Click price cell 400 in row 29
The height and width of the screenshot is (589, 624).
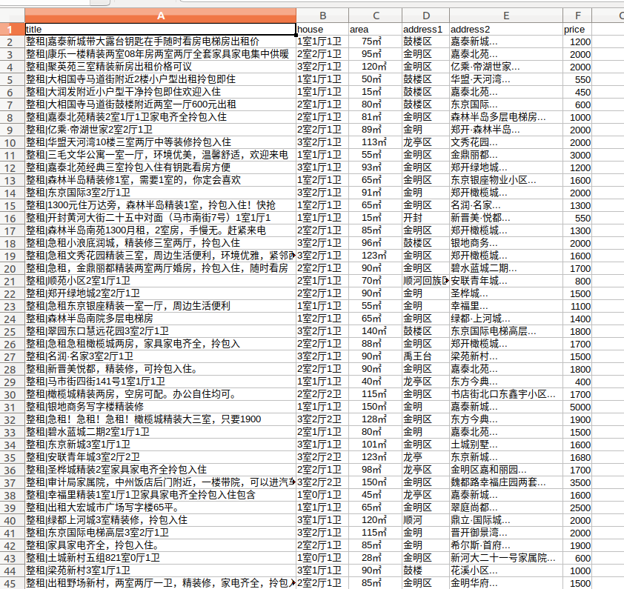pos(577,382)
